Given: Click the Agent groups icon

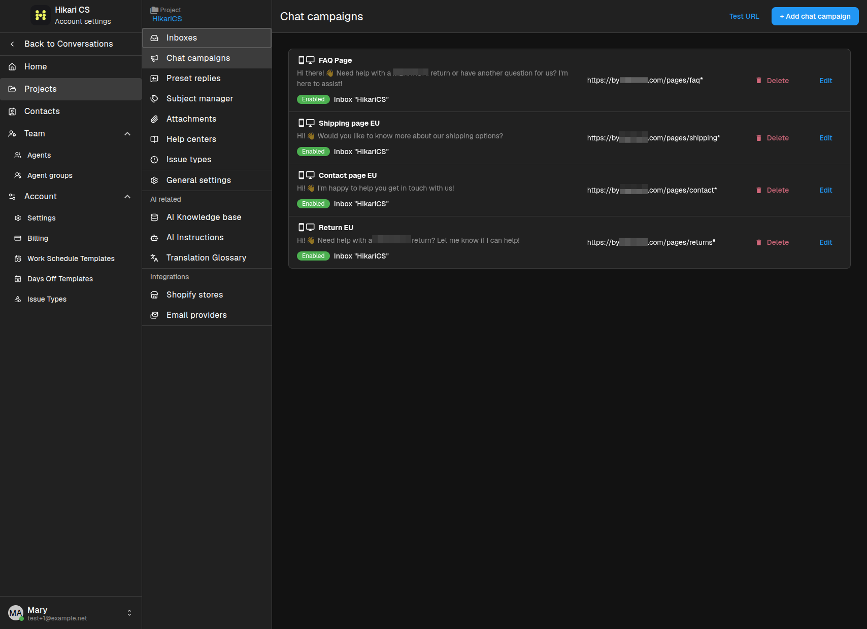Looking at the screenshot, I should [x=18, y=175].
